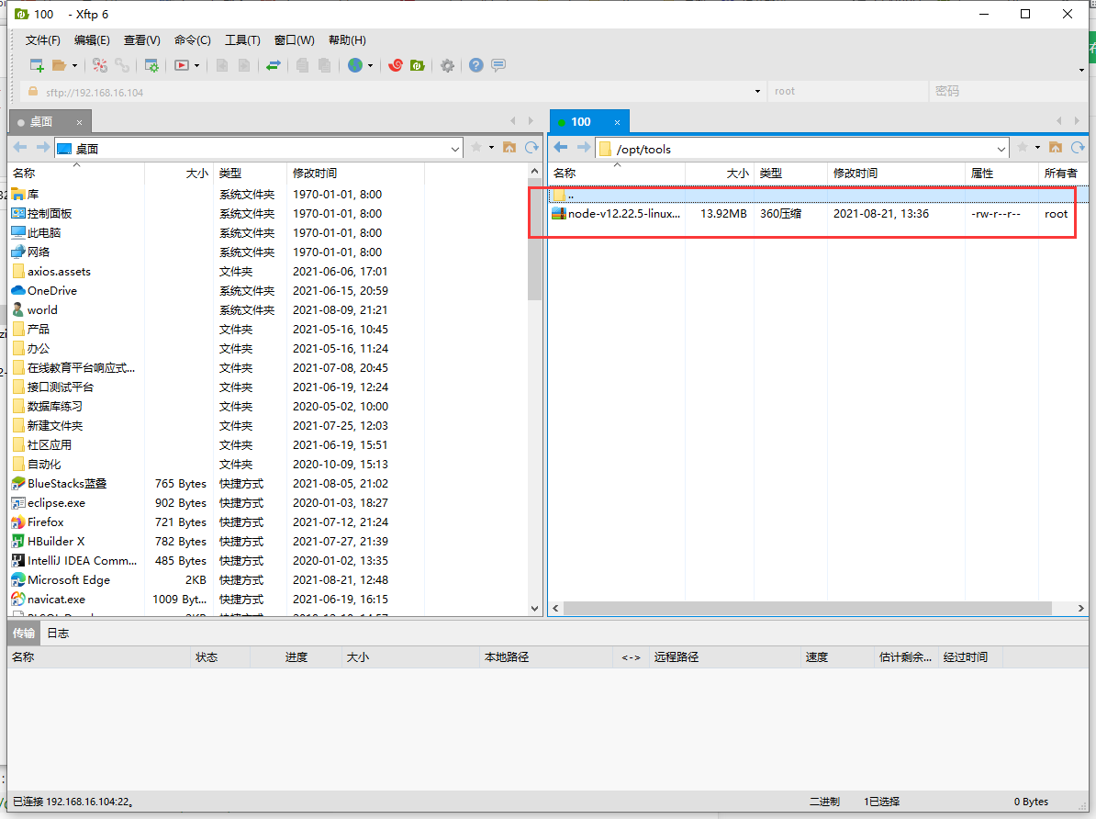Click the 密码 password input field
Viewport: 1096px width, 819px height.
(1010, 92)
